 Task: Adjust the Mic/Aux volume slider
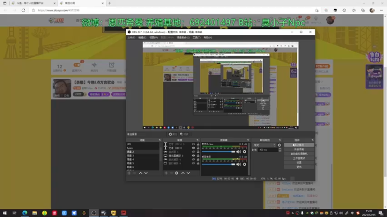pyautogui.click(x=218, y=152)
